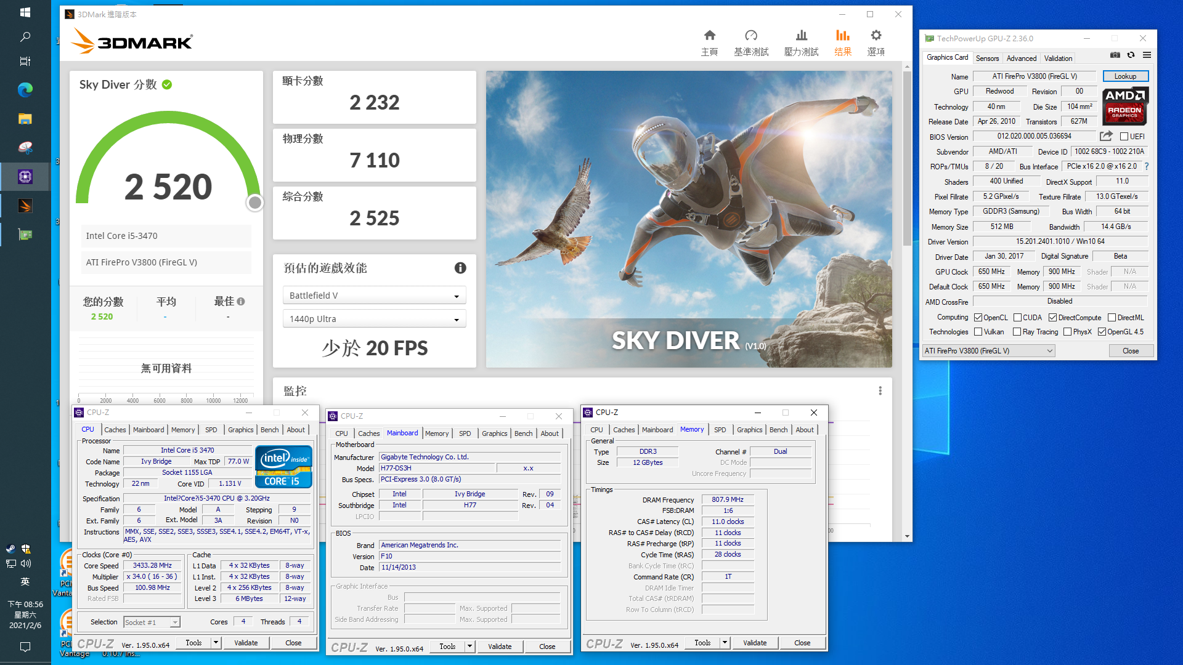Click the 3DMark vertical scrollbar thumb
1183x665 pixels.
pos(907,159)
